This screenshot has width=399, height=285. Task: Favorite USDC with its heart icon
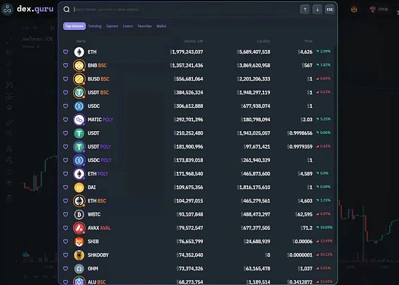pyautogui.click(x=66, y=106)
